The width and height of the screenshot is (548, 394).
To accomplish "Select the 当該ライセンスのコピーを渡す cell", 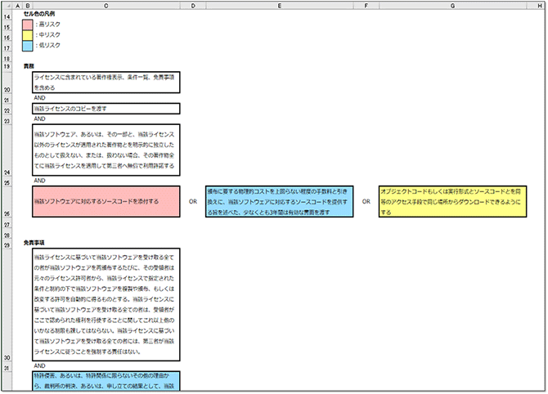I will coord(106,109).
